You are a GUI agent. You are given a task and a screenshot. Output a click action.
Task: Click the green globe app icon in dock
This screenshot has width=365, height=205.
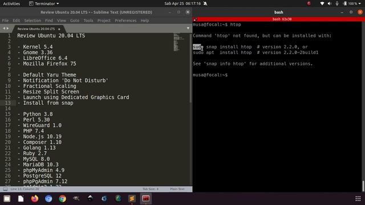[118, 199]
